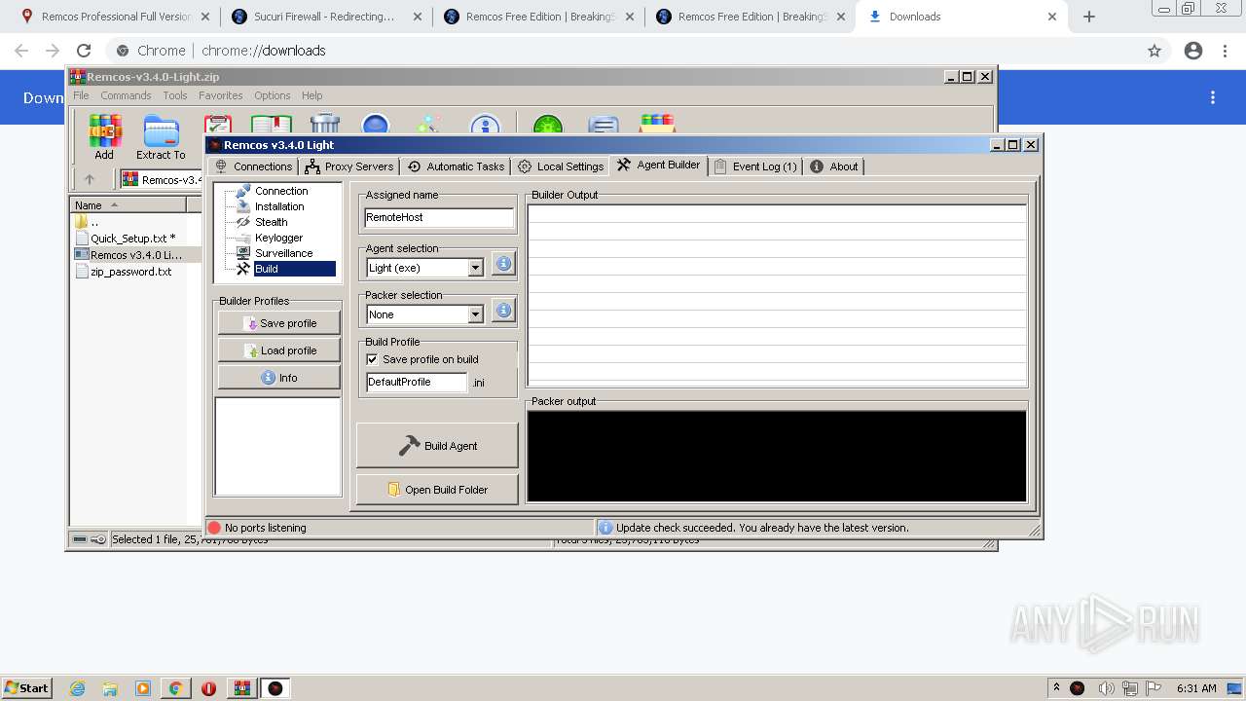Click the Assigned name input field
The height and width of the screenshot is (701, 1246).
pyautogui.click(x=439, y=217)
